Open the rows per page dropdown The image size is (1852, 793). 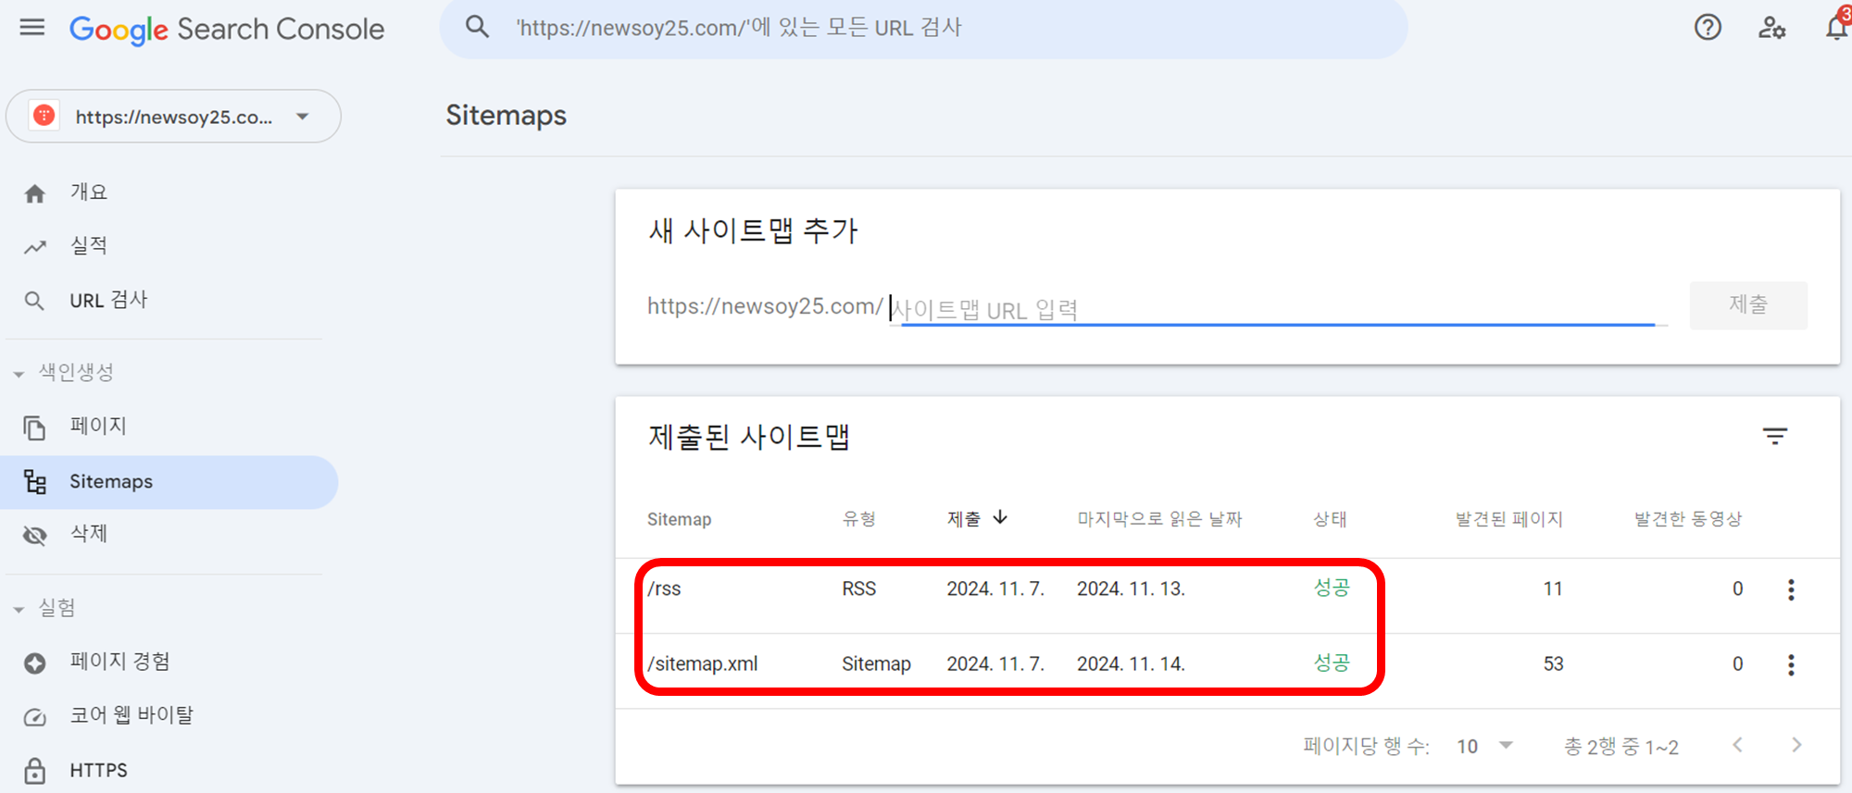(x=1484, y=746)
